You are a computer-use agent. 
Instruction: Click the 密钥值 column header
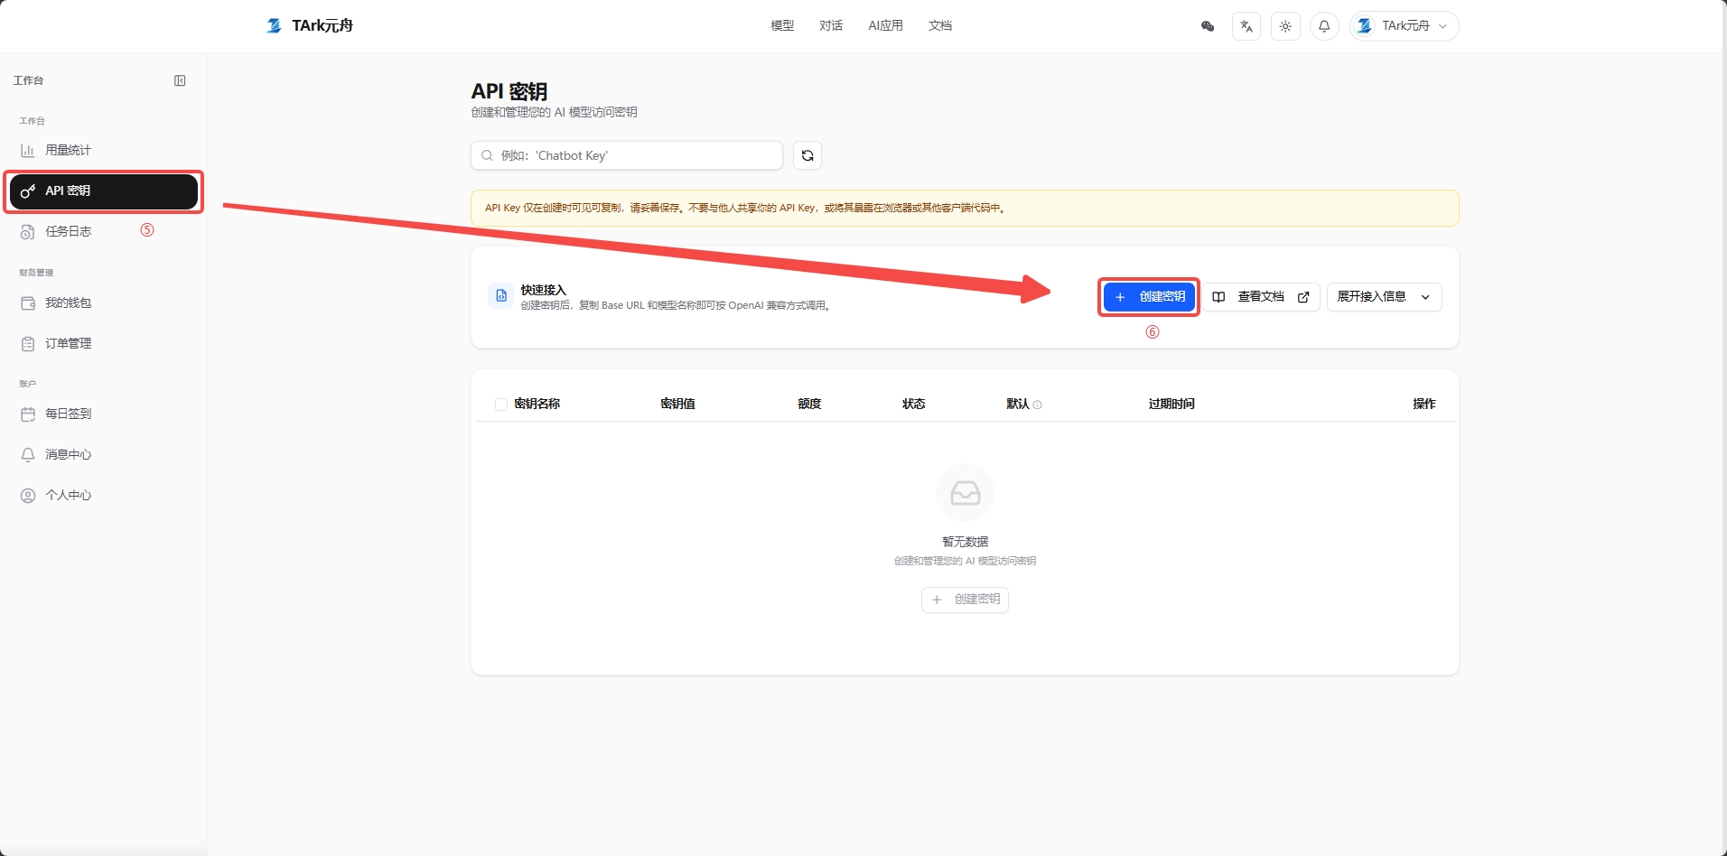click(x=677, y=404)
